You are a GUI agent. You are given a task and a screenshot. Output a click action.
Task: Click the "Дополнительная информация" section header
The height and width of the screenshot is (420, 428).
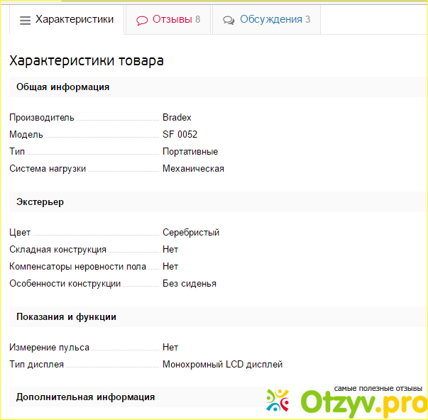(85, 397)
